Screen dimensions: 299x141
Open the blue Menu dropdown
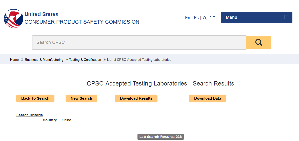256,17
